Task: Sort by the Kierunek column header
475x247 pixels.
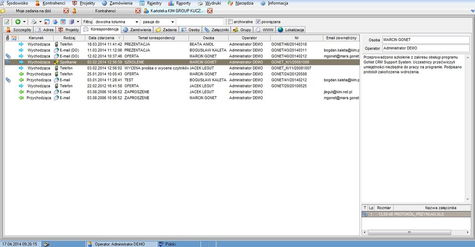Action: pyautogui.click(x=36, y=38)
